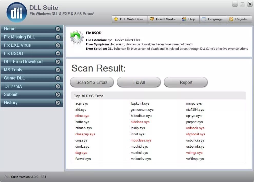Click the Fix BSOD gear arrow icon
This screenshot has height=182, width=254.
77,37
